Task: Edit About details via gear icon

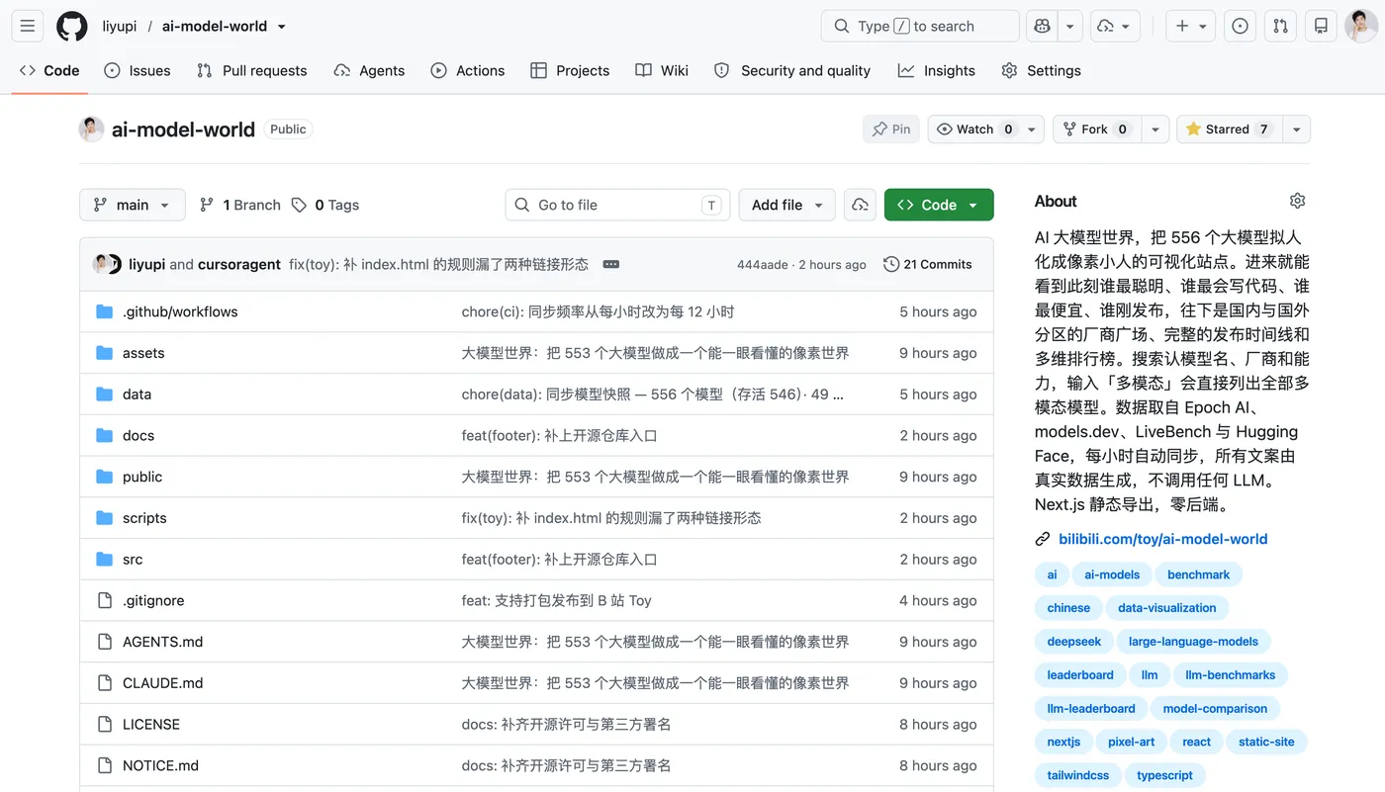Action: coord(1297,201)
